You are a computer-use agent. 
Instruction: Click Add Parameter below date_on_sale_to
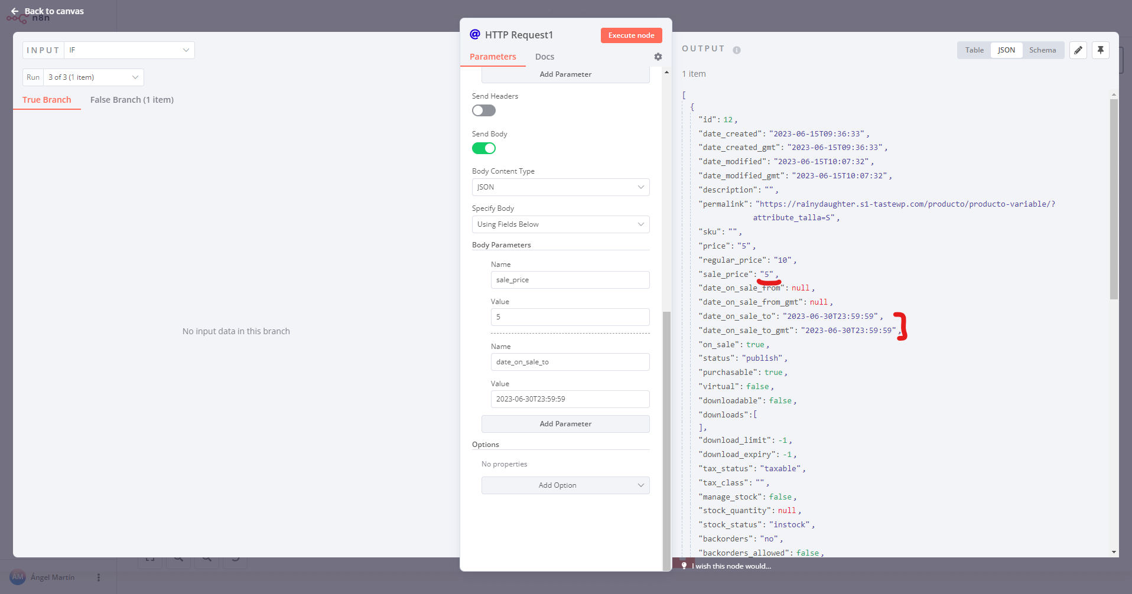[x=565, y=424]
